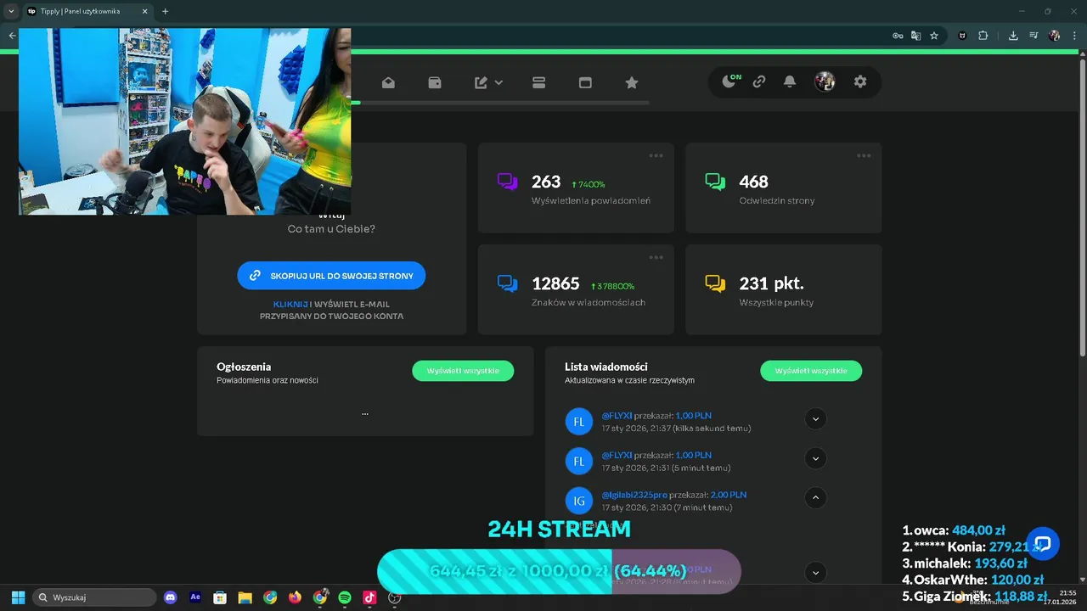Click the 24H STREAM goal progress bar
This screenshot has width=1087, height=611.
point(559,571)
